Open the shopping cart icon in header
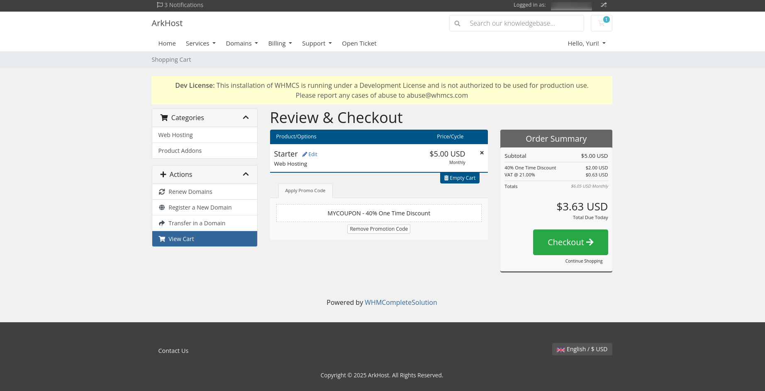 (601, 23)
